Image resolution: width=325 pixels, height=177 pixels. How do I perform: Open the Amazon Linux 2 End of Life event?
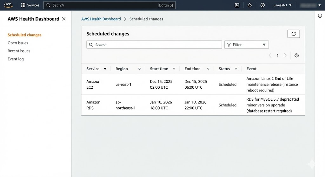[272, 84]
